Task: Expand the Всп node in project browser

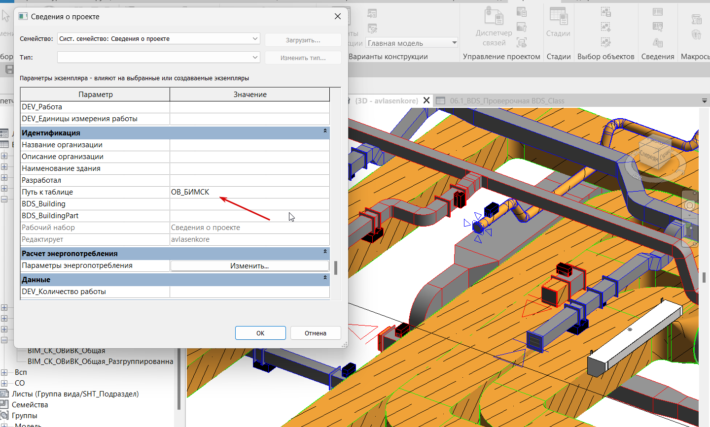Action: tap(4, 372)
